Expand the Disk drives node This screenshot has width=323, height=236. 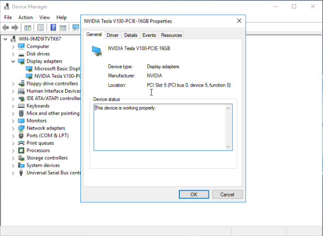[13, 54]
